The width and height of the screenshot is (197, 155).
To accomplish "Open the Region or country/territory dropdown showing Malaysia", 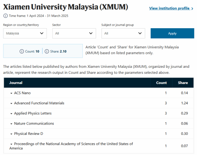I will (25, 33).
